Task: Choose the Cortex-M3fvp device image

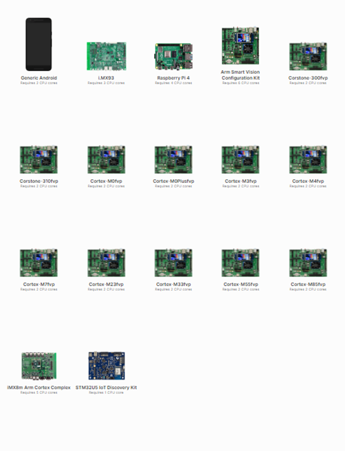Action: point(240,159)
